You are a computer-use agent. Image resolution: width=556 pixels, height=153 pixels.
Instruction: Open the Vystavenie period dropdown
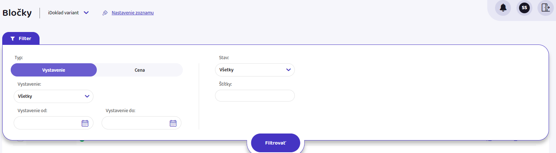54,96
